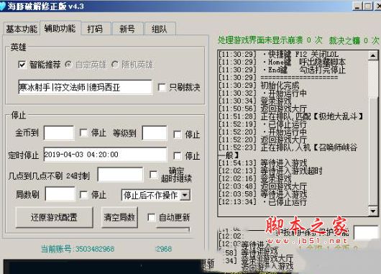Toggle the 自动更新 checkbox
Viewport: 381px width, 274px height.
tap(152, 217)
